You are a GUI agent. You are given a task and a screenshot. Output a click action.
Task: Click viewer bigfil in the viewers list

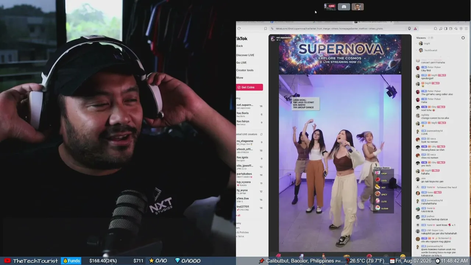pos(427,43)
